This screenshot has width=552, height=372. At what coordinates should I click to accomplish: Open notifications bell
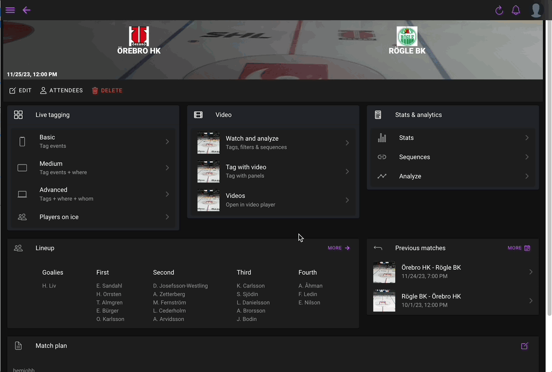click(516, 10)
